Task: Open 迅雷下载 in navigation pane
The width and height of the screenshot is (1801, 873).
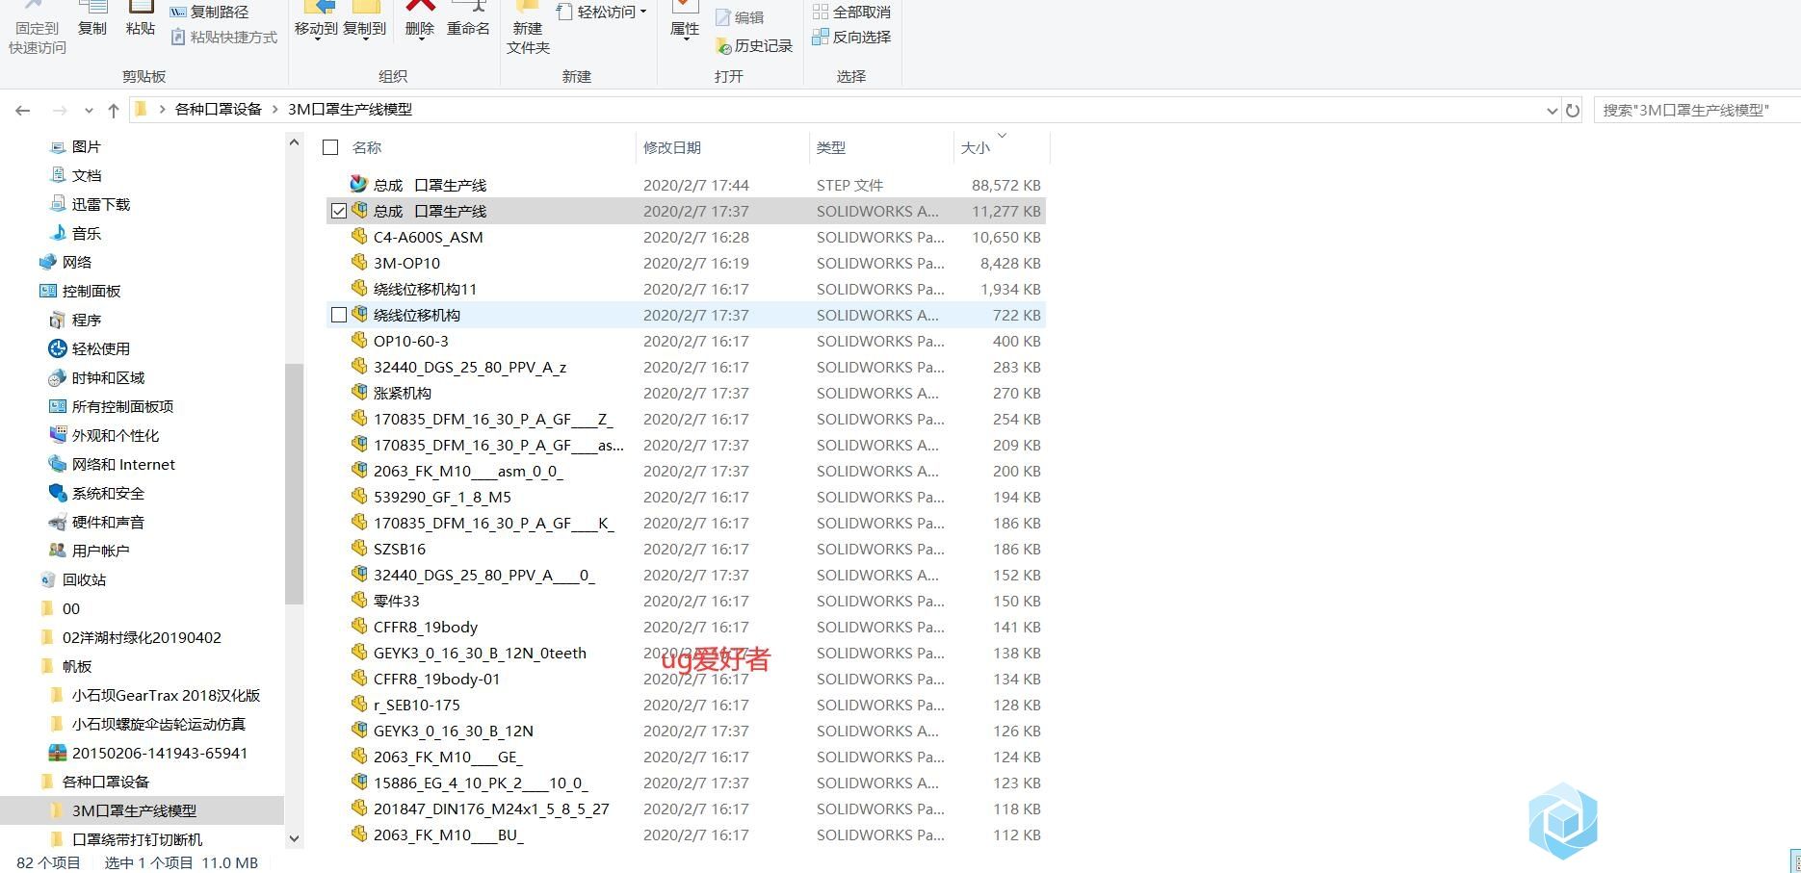Action: (101, 204)
